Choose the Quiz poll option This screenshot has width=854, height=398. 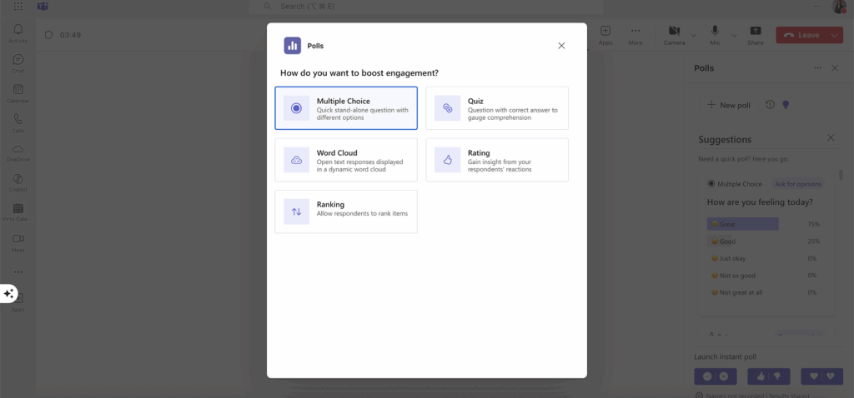497,108
